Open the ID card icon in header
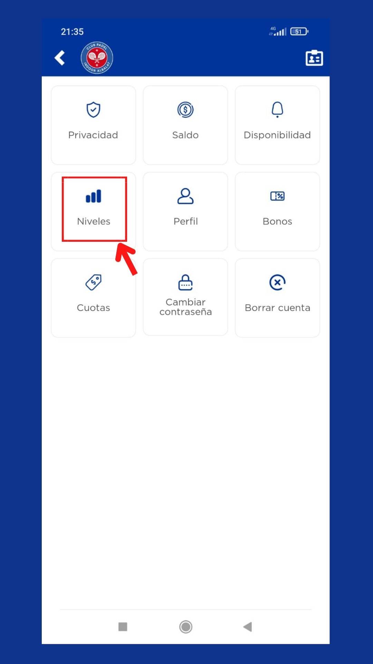 (x=314, y=58)
